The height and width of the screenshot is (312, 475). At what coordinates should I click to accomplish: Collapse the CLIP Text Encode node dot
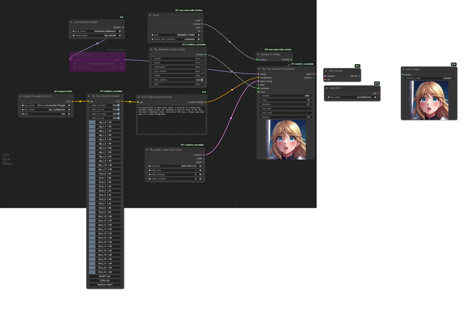tap(139, 97)
